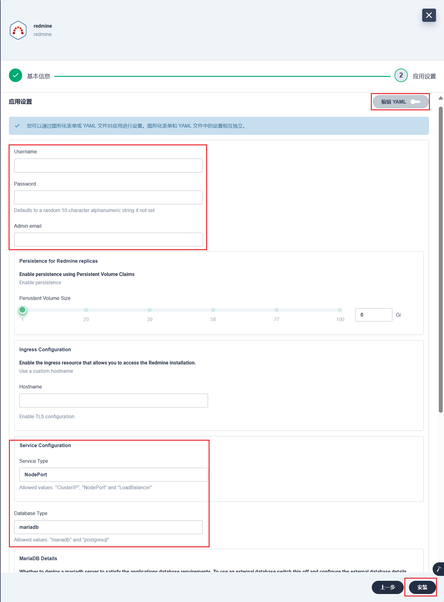444x602 pixels.
Task: Select the 应用设置 step label
Action: pos(424,76)
